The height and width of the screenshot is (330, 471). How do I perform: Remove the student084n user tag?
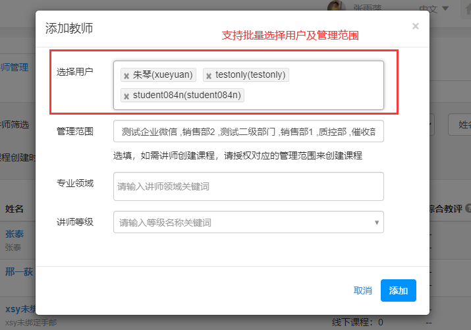click(126, 96)
